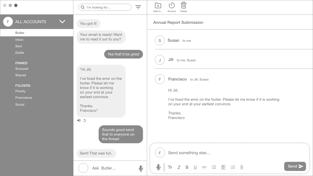
Task: Activate Ask Butler microphone
Action: [141, 168]
